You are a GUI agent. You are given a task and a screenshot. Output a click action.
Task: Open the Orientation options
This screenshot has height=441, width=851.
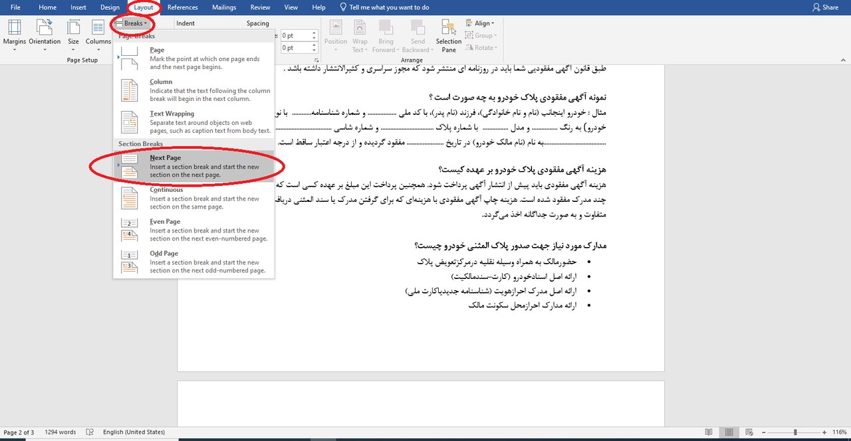coord(45,33)
